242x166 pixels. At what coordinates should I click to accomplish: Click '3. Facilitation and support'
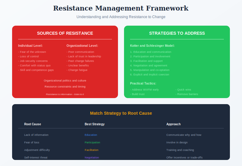click(146, 61)
